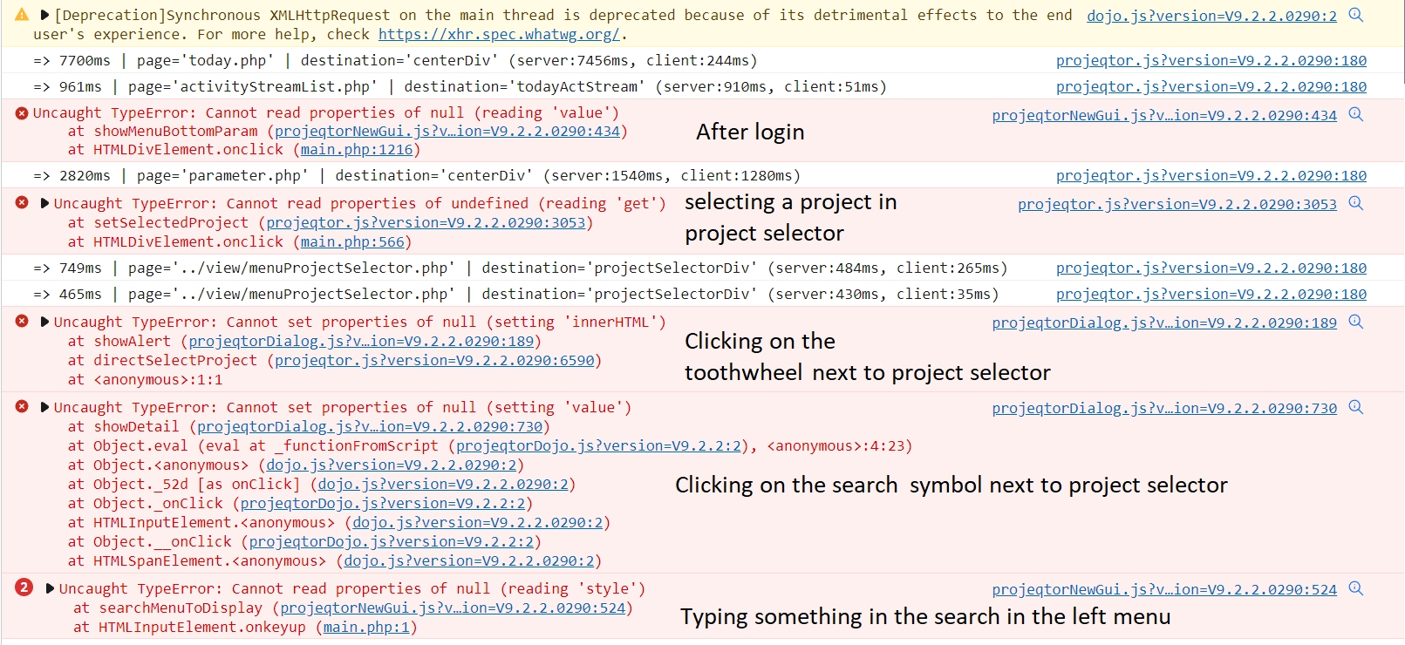Open the main.php:1216 stack frame link
Image resolution: width=1405 pixels, height=645 pixels.
coord(356,149)
